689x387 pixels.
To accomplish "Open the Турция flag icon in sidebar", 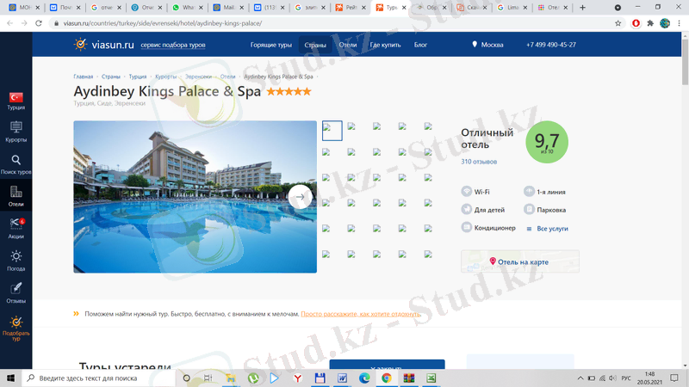I will [16, 99].
